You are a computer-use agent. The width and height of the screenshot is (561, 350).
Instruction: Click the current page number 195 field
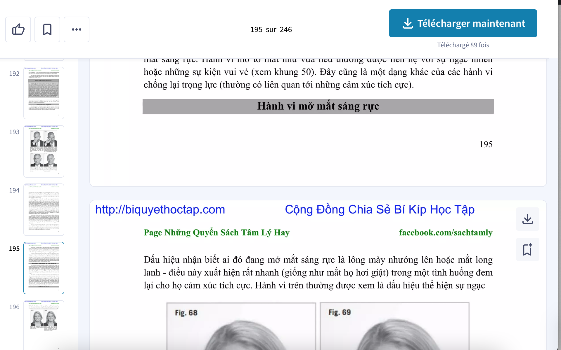click(x=256, y=29)
